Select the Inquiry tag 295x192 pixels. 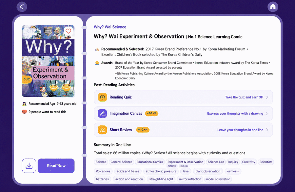click(233, 162)
